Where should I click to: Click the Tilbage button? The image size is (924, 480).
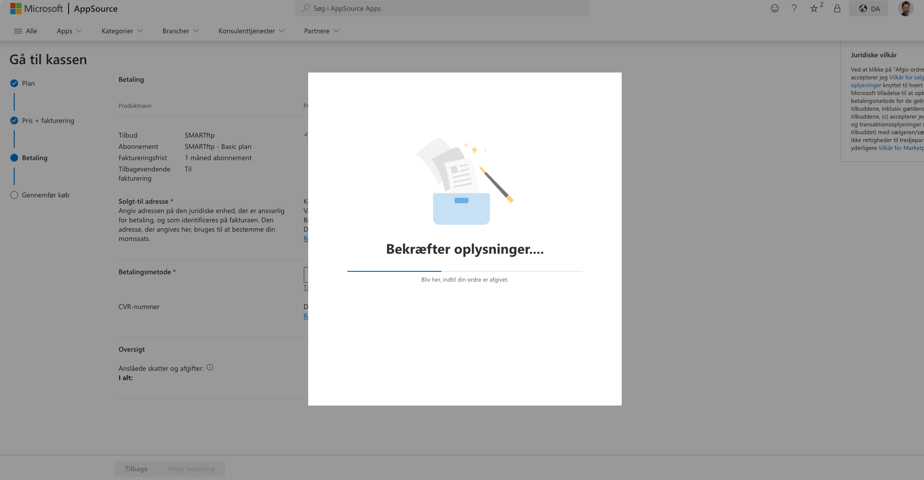pyautogui.click(x=136, y=469)
